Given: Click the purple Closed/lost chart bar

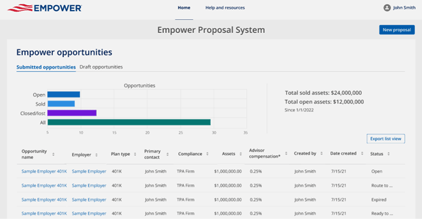Looking at the screenshot, I should point(72,113).
